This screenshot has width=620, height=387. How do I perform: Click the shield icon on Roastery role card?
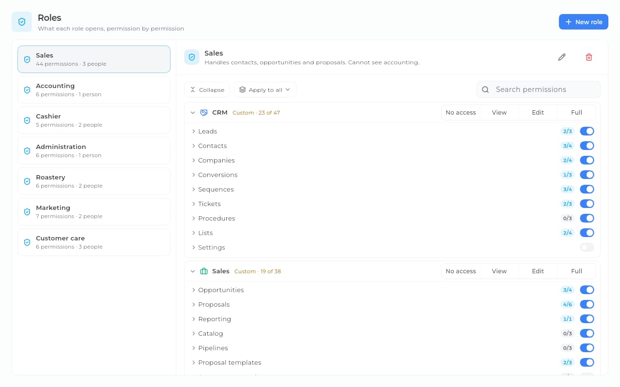coord(27,181)
